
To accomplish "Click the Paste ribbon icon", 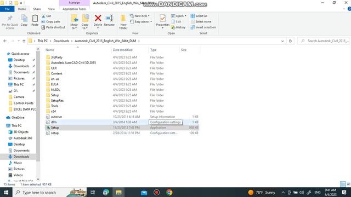I will click(x=35, y=18).
